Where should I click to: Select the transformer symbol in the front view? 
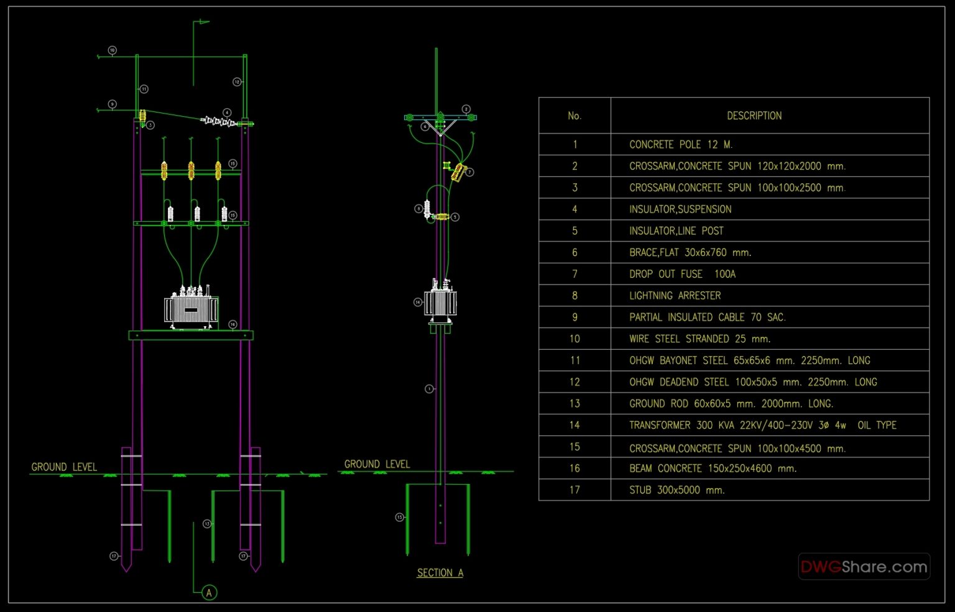click(191, 307)
